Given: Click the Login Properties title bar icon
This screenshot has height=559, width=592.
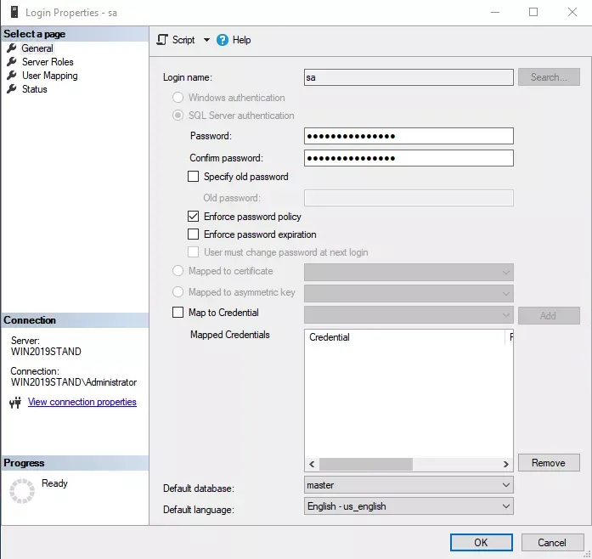Looking at the screenshot, I should tap(12, 13).
